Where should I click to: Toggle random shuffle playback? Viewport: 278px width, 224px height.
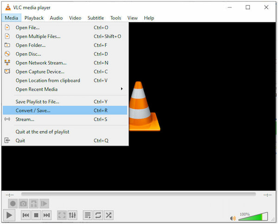(x=108, y=215)
